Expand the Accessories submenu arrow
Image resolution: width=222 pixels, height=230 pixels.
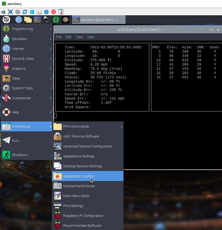[51, 98]
